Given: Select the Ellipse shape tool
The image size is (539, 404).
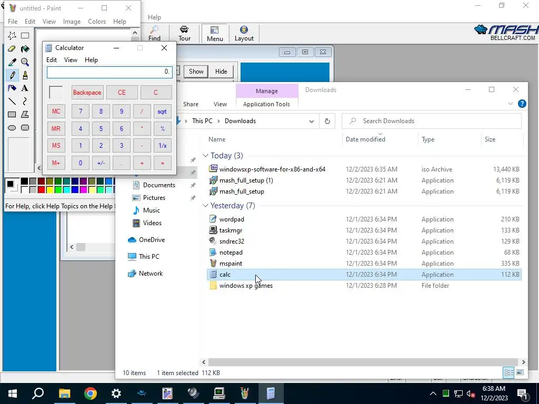Looking at the screenshot, I should [12, 128].
